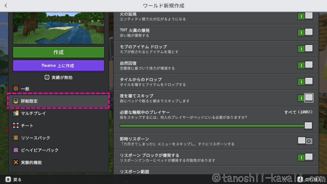This screenshot has width=327, height=184.
Task: Click the 必要な睡眠中のプレイヤー title
Action: point(145,112)
